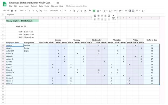Open border color pencil picker
The image size is (168, 105).
(114, 16)
